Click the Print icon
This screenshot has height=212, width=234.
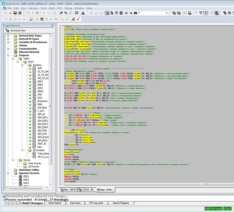point(20,13)
